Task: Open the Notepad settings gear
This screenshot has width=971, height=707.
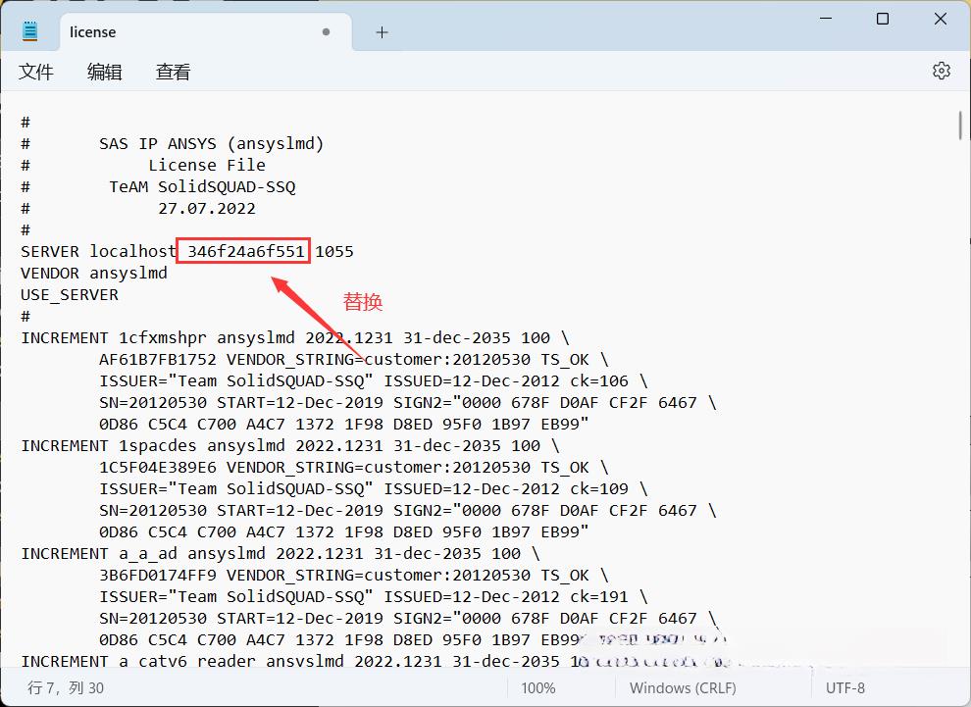Action: click(942, 71)
